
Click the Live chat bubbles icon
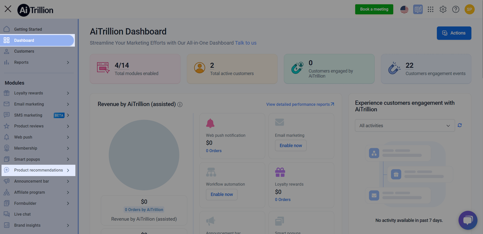point(7,214)
